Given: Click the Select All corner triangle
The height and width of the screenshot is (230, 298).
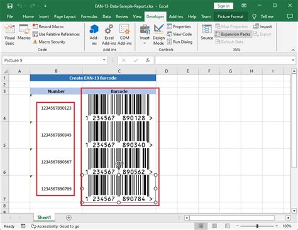Looking at the screenshot, I should 6,71.
